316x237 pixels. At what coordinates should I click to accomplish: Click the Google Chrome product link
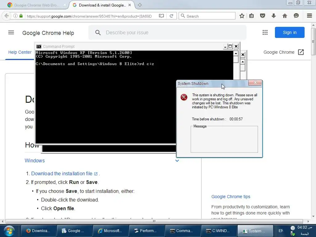(x=279, y=52)
